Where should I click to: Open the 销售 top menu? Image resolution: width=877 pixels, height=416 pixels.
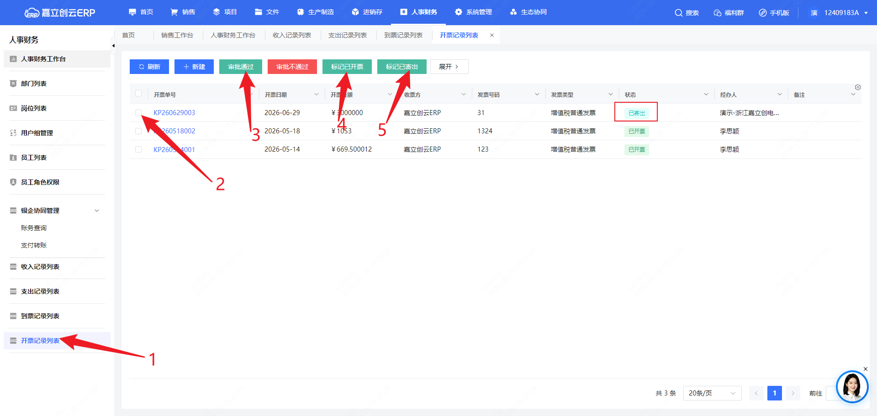point(183,12)
